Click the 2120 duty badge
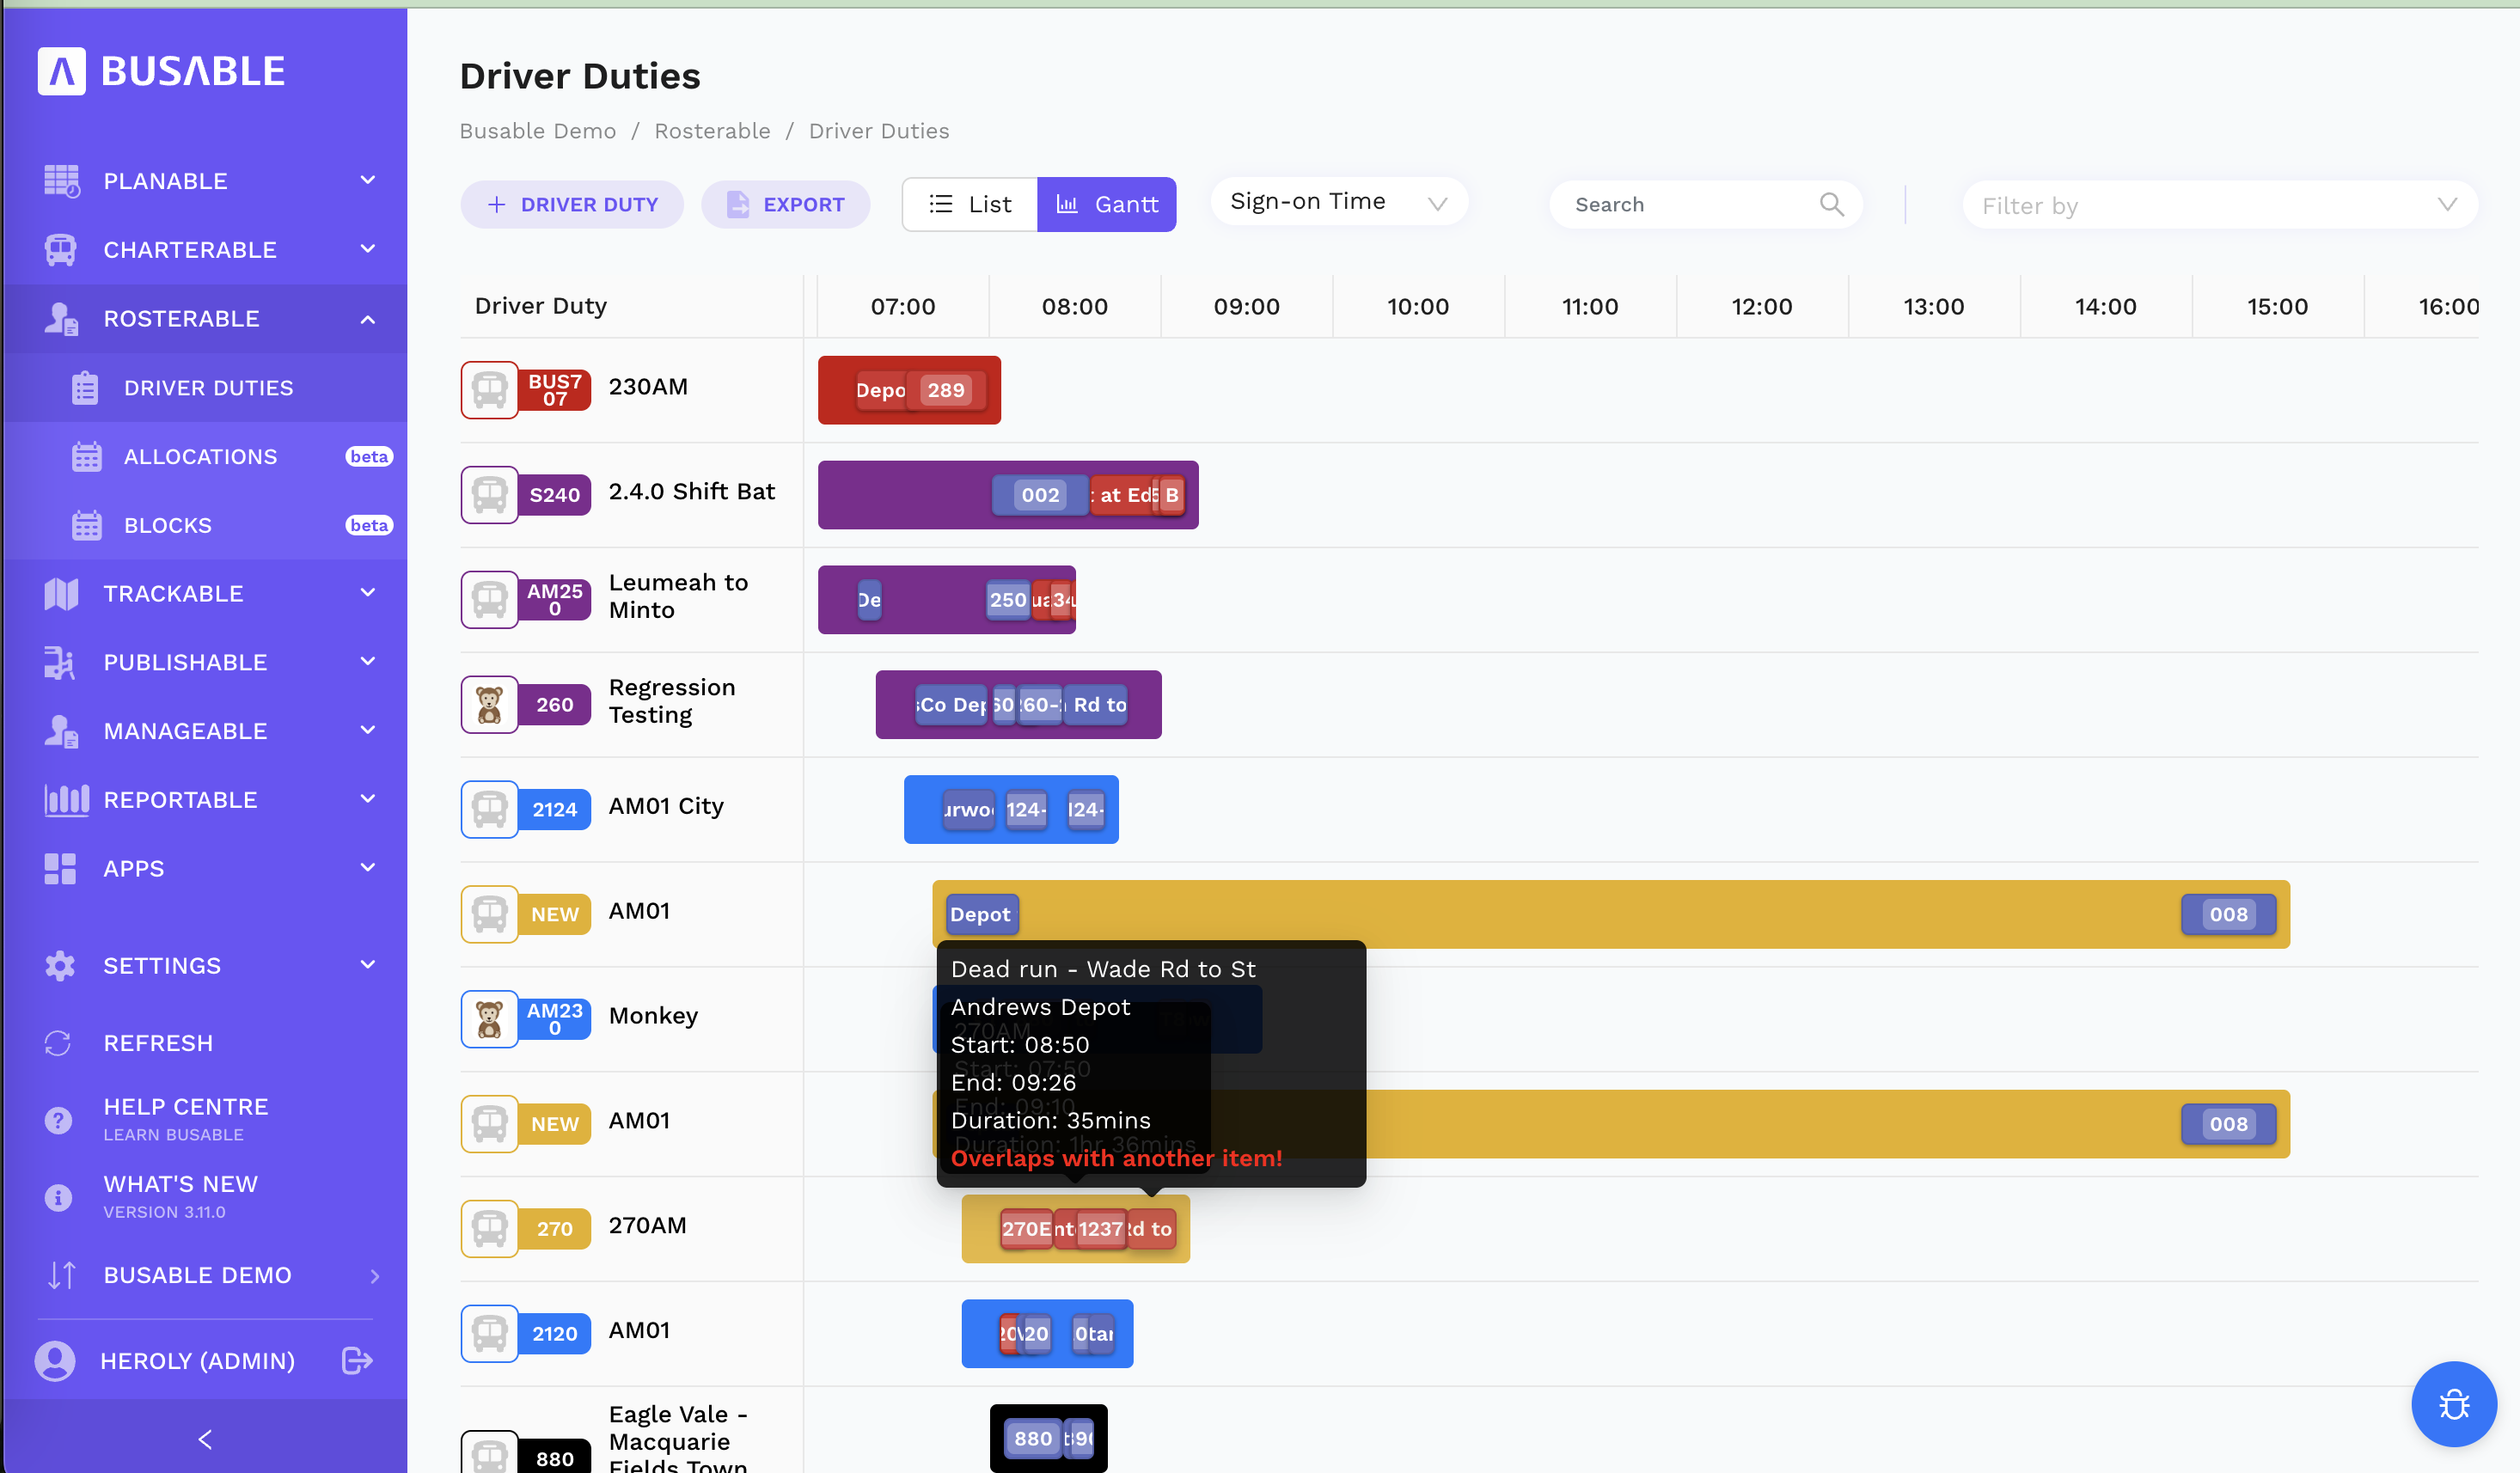Viewport: 2520px width, 1473px height. point(555,1334)
